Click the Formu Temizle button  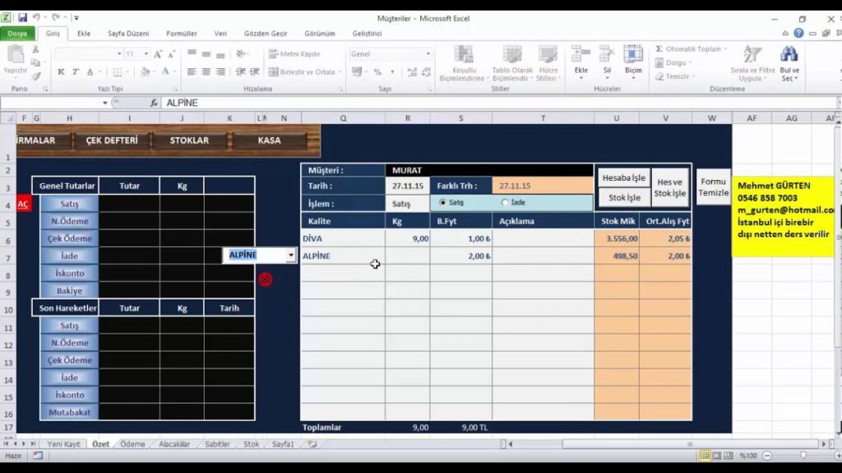click(713, 187)
